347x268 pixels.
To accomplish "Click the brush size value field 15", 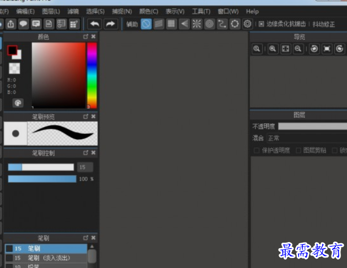I will 85,167.
